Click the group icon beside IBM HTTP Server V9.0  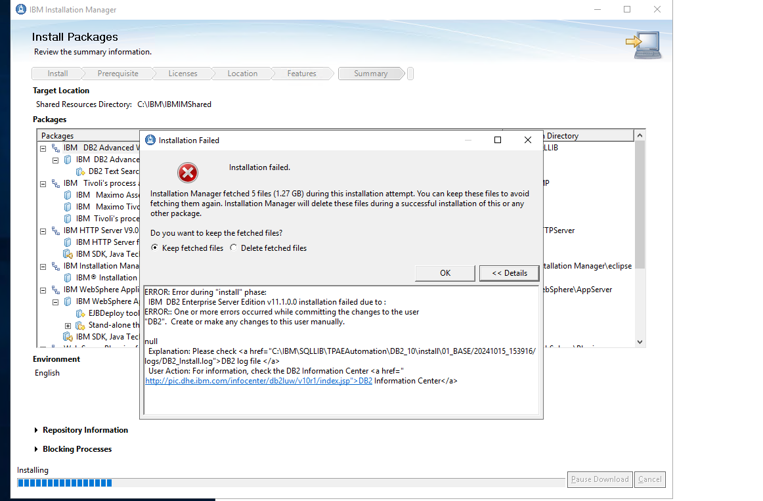(55, 230)
